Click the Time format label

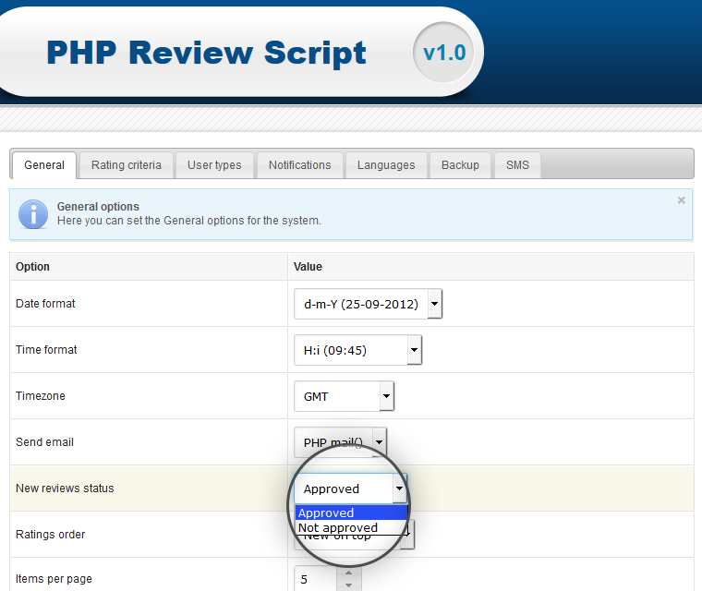coord(46,350)
